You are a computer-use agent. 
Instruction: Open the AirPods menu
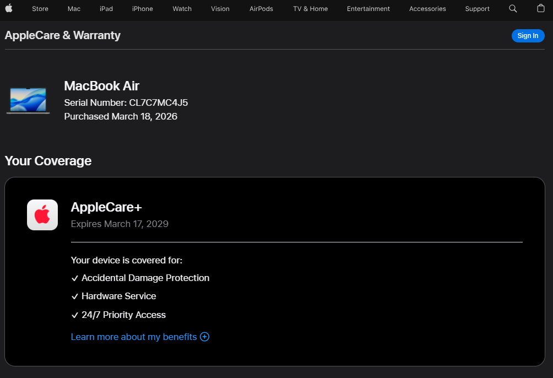click(261, 9)
